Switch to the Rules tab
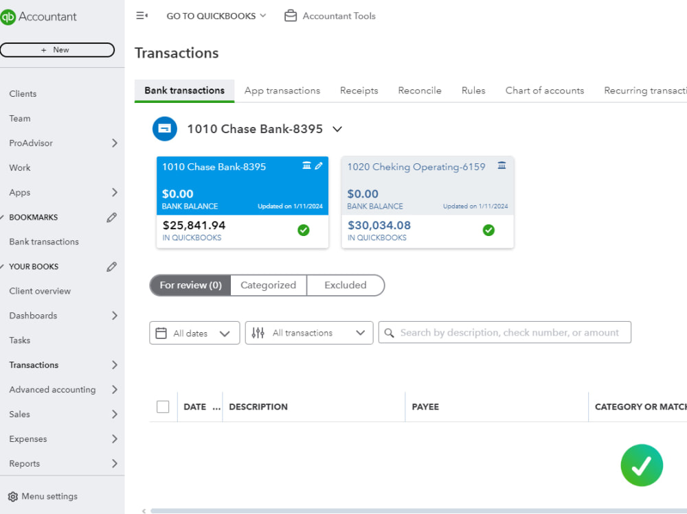687x514 pixels. coord(473,91)
